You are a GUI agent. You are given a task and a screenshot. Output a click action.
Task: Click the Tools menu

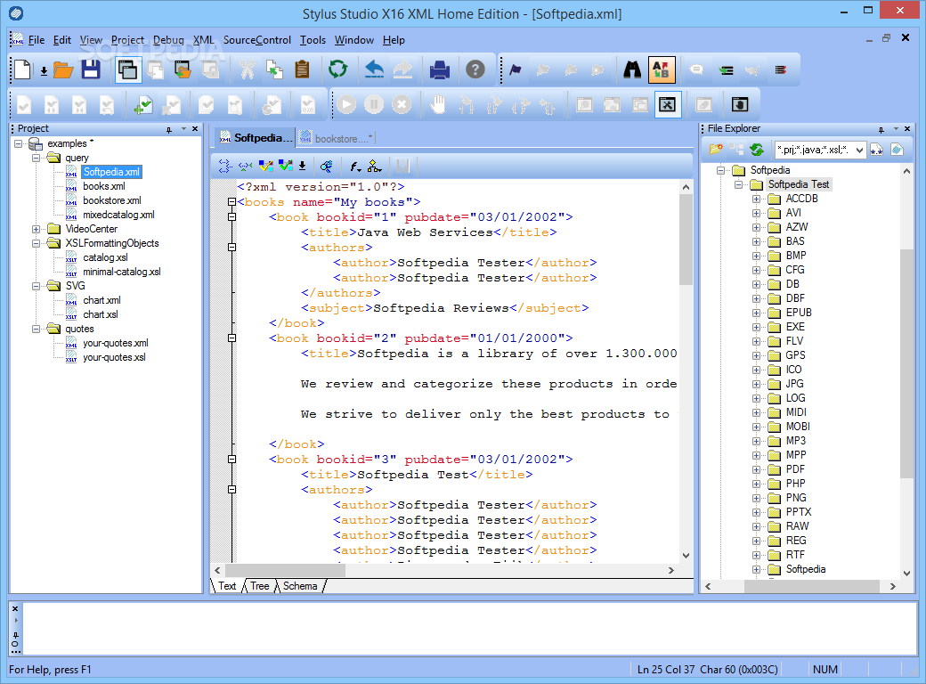click(x=313, y=40)
